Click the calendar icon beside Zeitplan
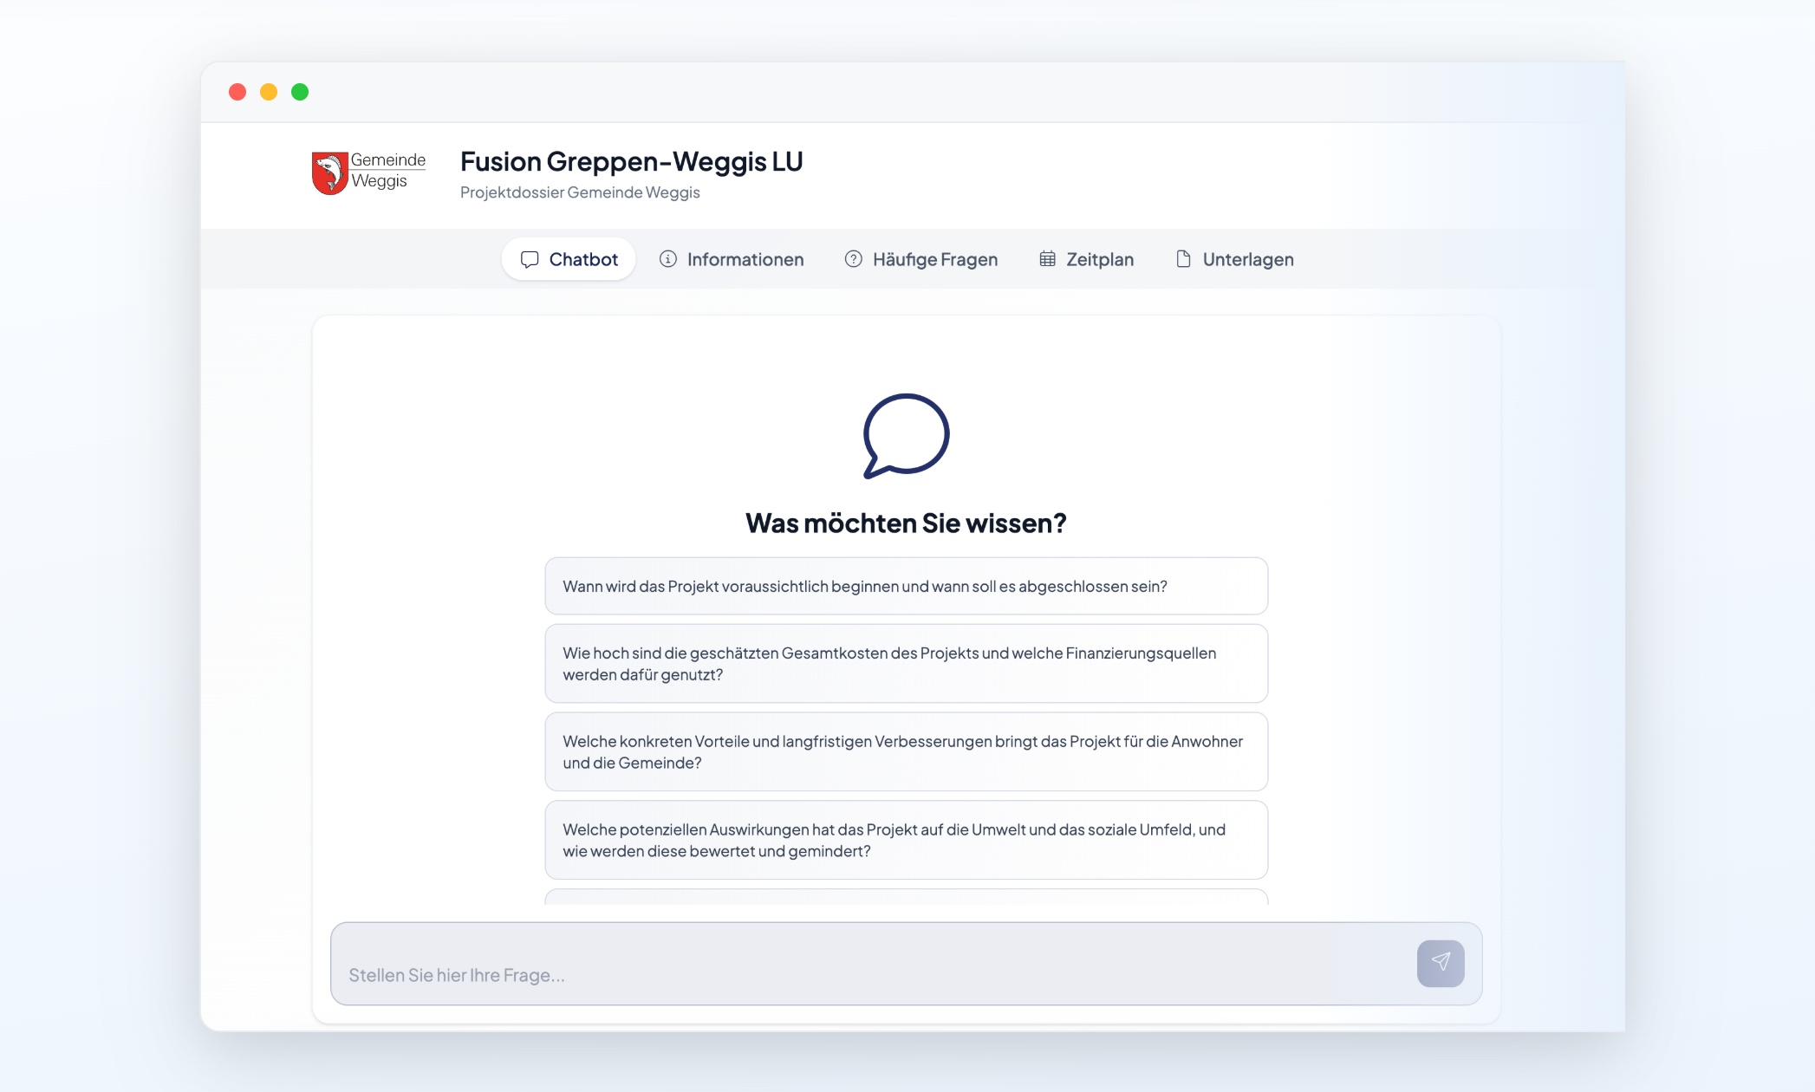 1047,259
